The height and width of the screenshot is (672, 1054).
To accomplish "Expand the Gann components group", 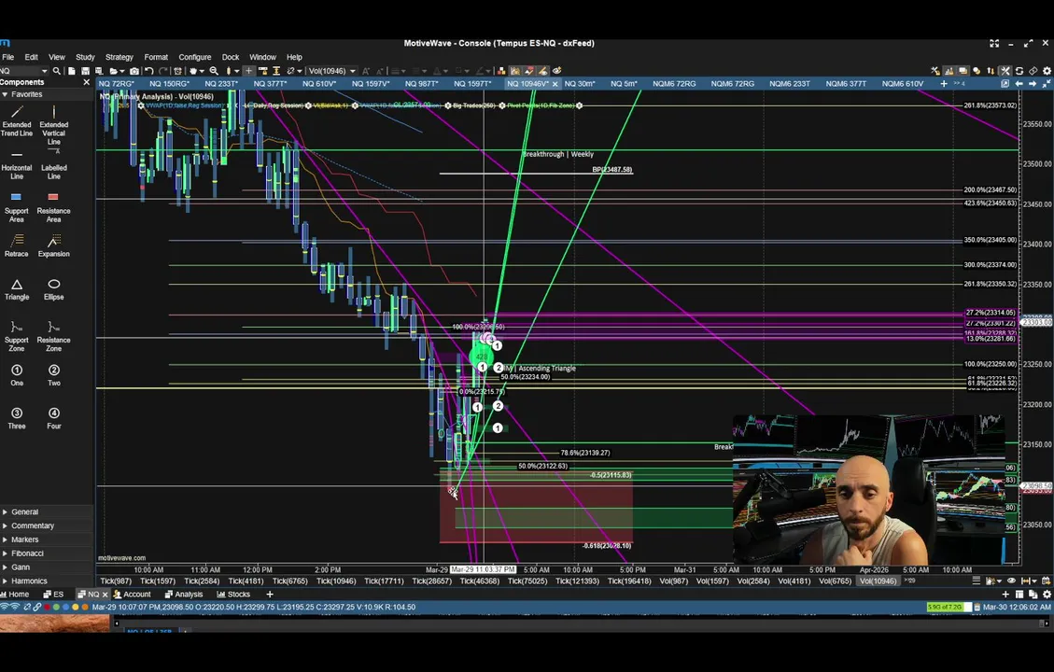I will pyautogui.click(x=21, y=567).
